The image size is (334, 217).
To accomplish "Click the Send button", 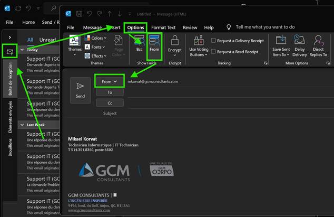I will click(x=80, y=90).
